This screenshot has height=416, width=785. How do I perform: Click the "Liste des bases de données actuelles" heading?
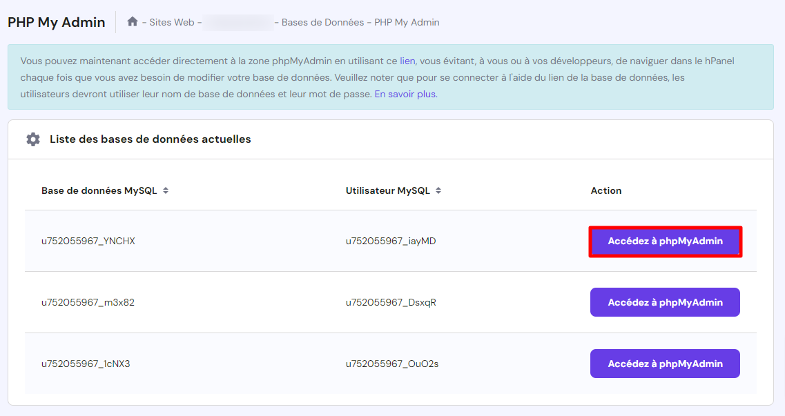click(149, 139)
